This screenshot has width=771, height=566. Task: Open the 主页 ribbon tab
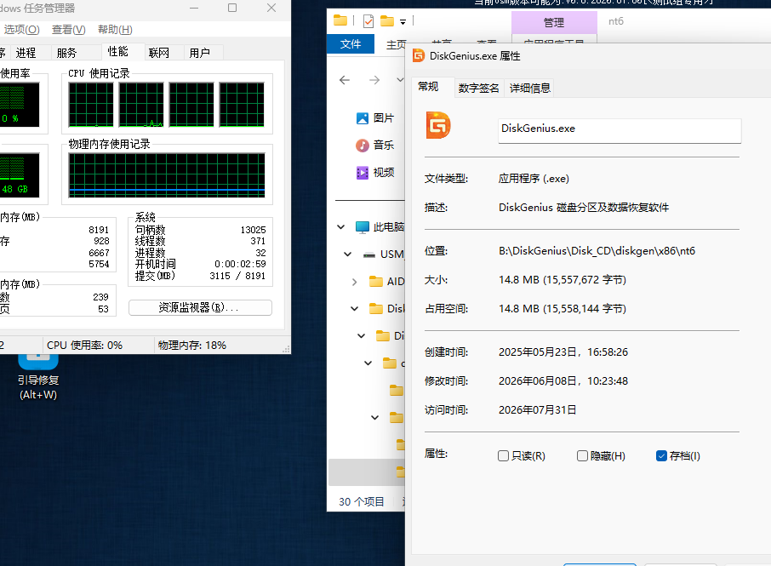(x=397, y=45)
